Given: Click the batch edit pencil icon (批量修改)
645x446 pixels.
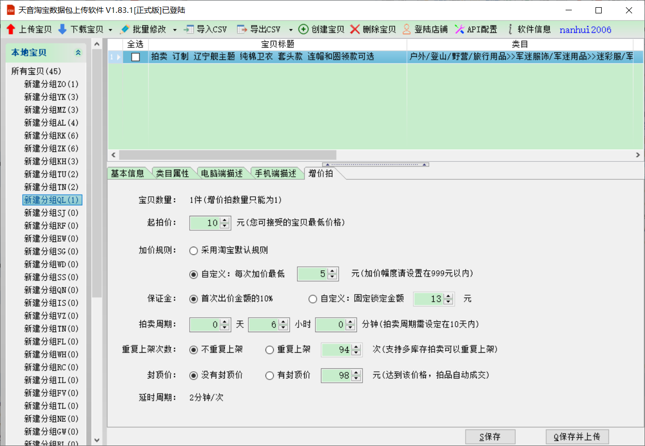Looking at the screenshot, I should click(124, 29).
